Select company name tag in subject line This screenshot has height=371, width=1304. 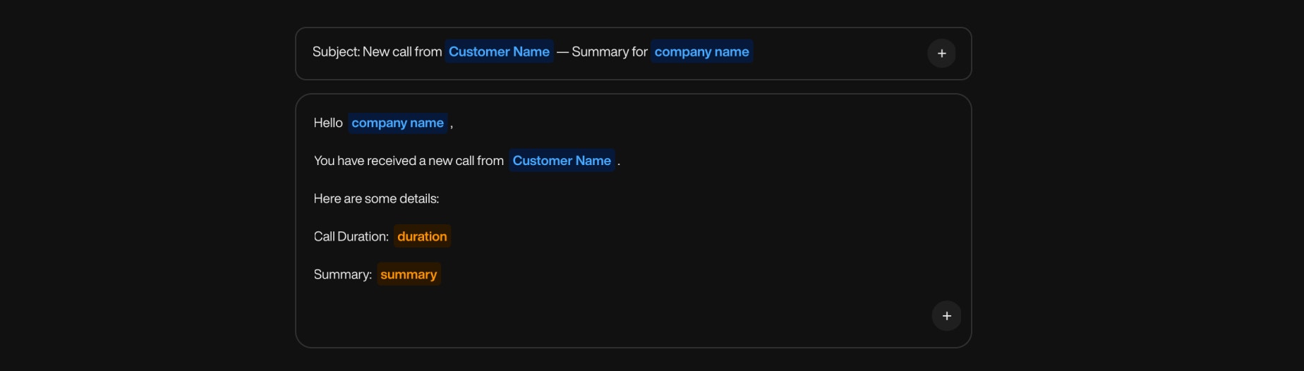(x=701, y=51)
